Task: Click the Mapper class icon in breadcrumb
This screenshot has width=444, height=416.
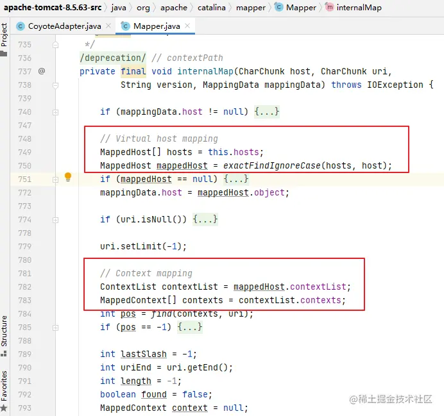Action: tap(278, 7)
